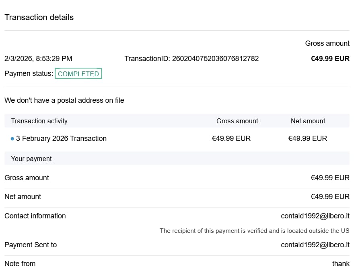Click the Note from label
This screenshot has height=279, width=354.
click(20, 264)
